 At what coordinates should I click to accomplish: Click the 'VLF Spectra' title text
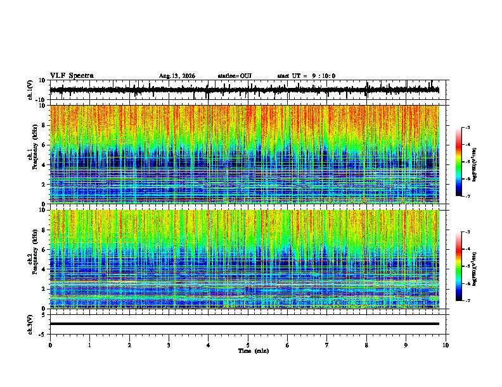[x=72, y=76]
